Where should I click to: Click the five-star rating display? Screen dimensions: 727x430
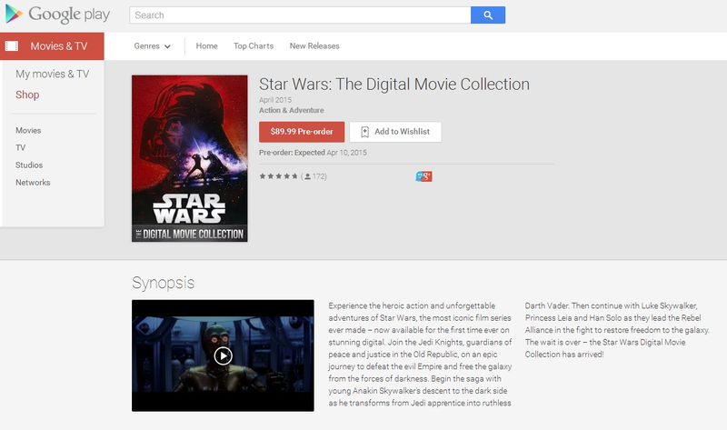(x=278, y=176)
